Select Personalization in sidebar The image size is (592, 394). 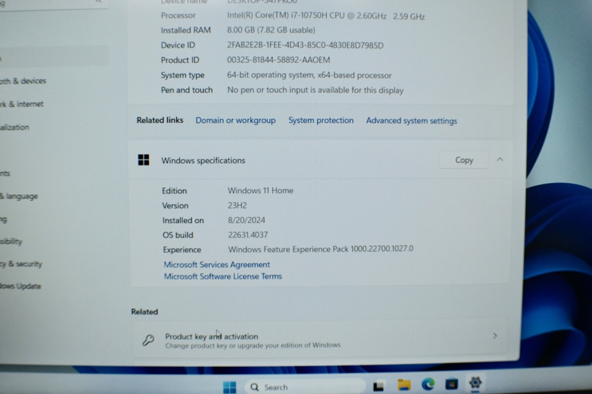[x=14, y=127]
